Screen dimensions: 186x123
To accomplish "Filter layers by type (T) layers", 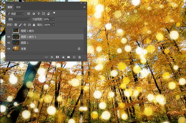I will (x=38, y=14).
